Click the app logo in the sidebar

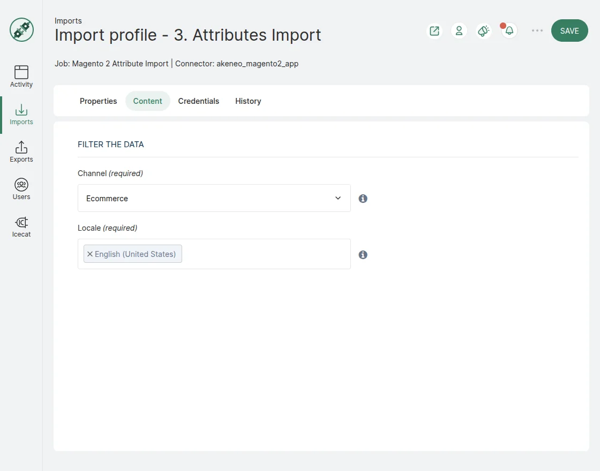pyautogui.click(x=21, y=29)
